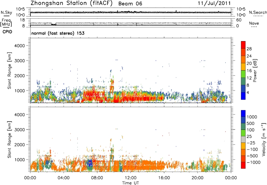Click the solid line sample under N.Sky
The height and width of the screenshot is (185, 267).
point(6,16)
